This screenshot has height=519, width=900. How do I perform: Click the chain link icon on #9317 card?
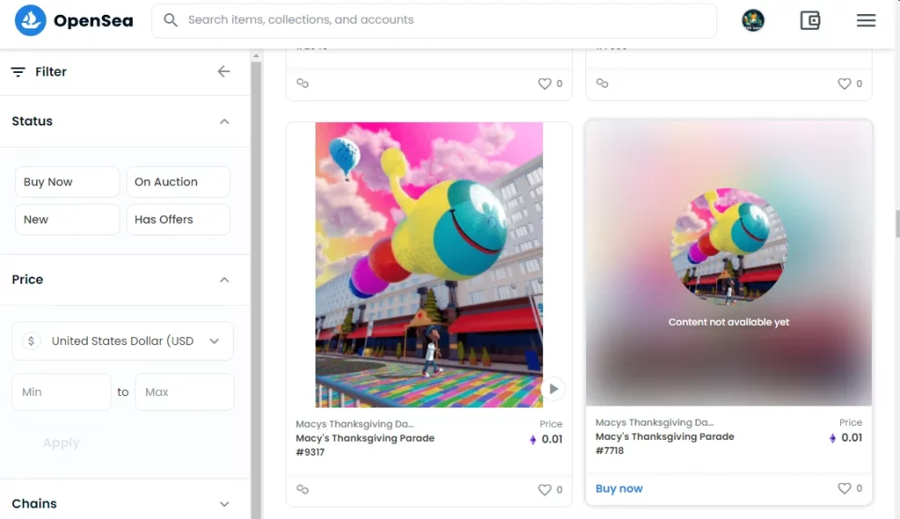302,489
